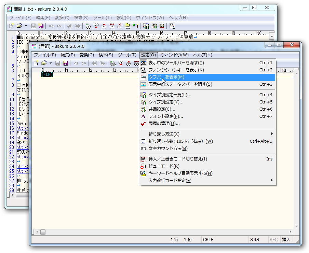Click 編集(E) in back window menu bar

click(43, 18)
